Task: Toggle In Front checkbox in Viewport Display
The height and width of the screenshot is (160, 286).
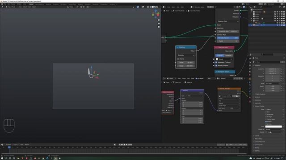Action: click(266, 124)
